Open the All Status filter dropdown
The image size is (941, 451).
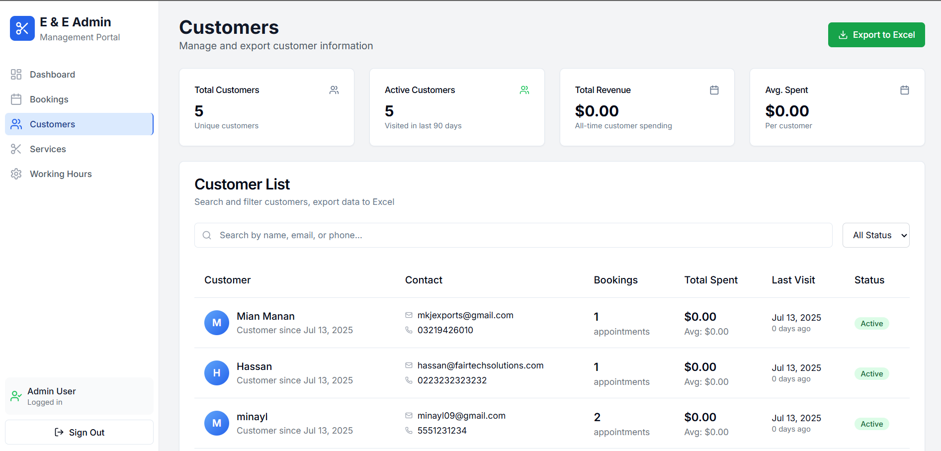coord(876,235)
